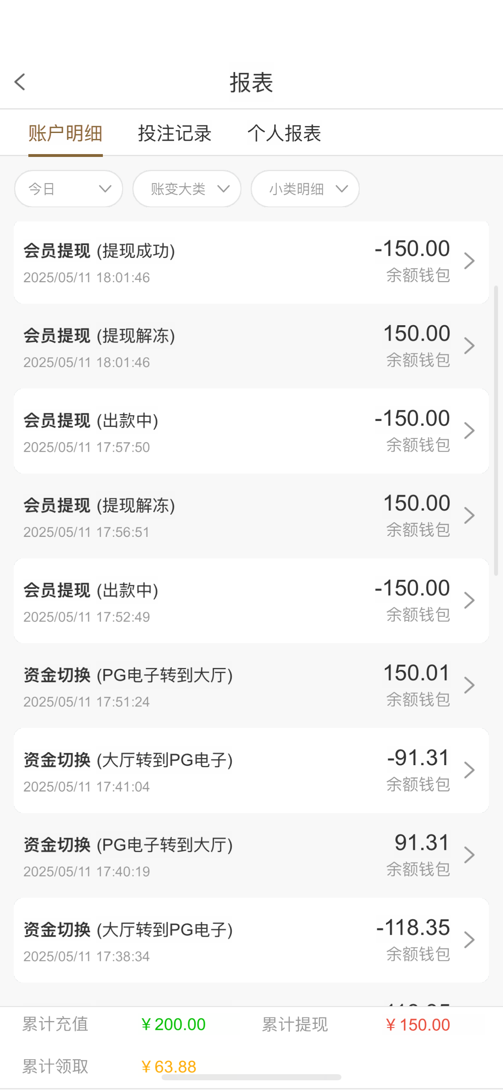Open chevron for 提现成功 record at 18:01:46

(x=469, y=261)
